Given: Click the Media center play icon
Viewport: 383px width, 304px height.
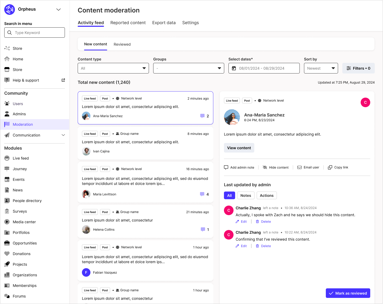Looking at the screenshot, I should (7, 222).
